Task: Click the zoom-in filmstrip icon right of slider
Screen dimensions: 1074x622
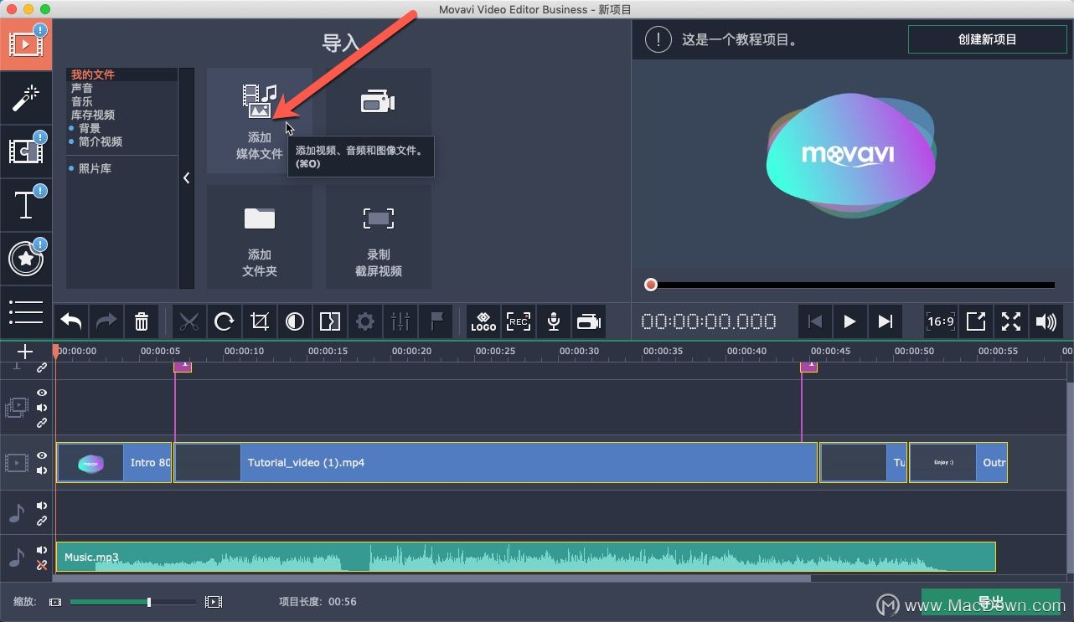Action: 214,602
